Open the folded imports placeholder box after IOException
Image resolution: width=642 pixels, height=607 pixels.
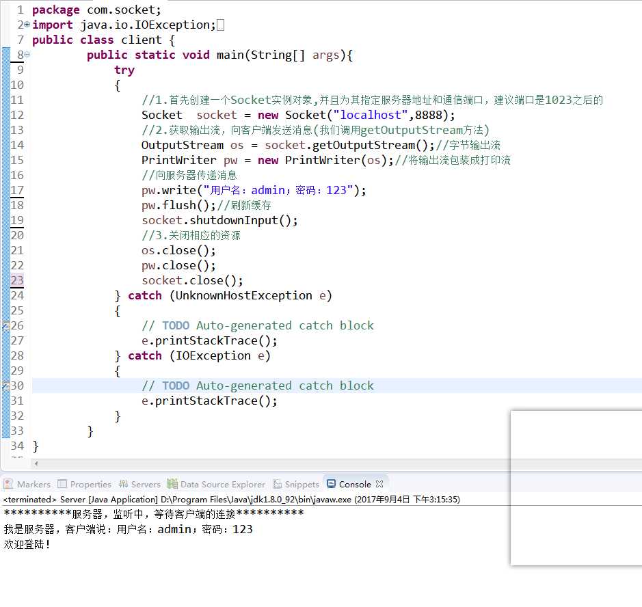(x=220, y=25)
